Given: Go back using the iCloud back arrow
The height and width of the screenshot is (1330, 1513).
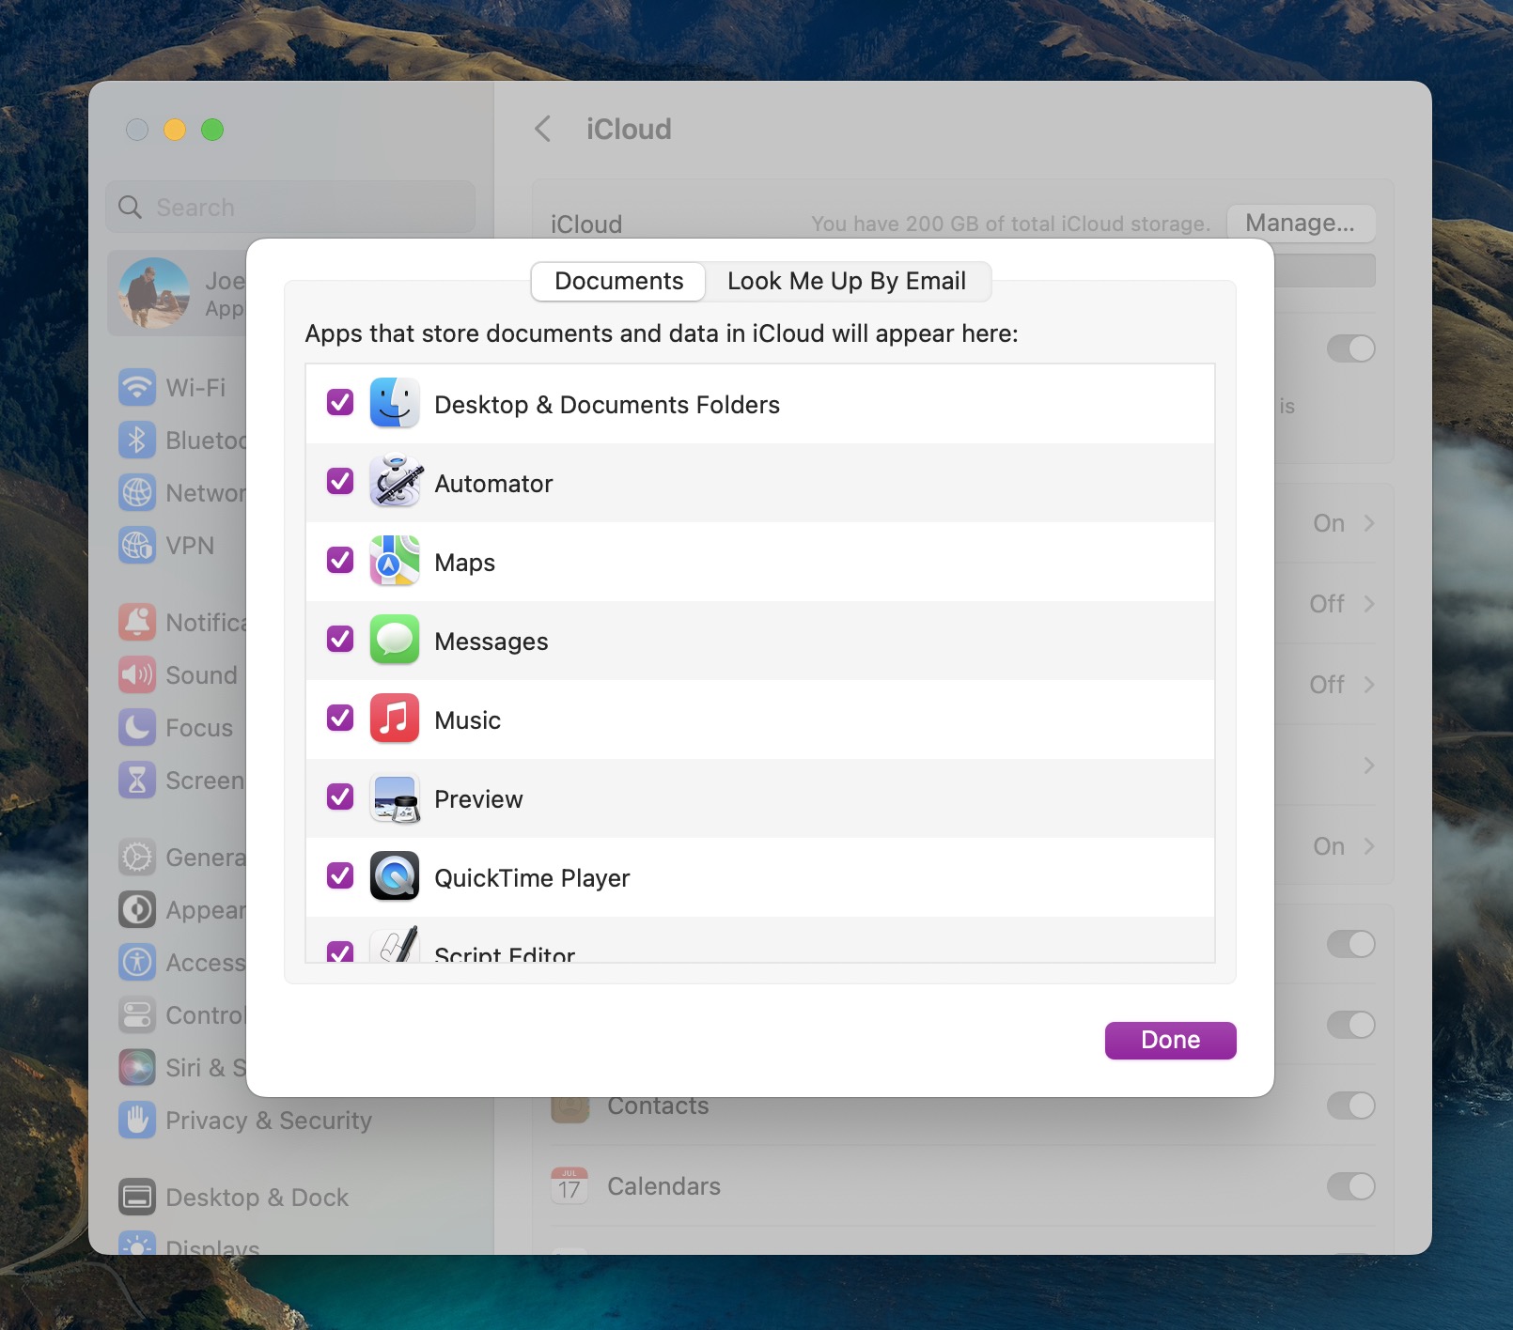Looking at the screenshot, I should (x=542, y=129).
